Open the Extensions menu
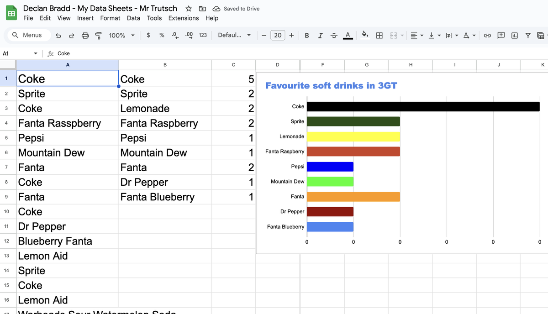 coord(184,18)
